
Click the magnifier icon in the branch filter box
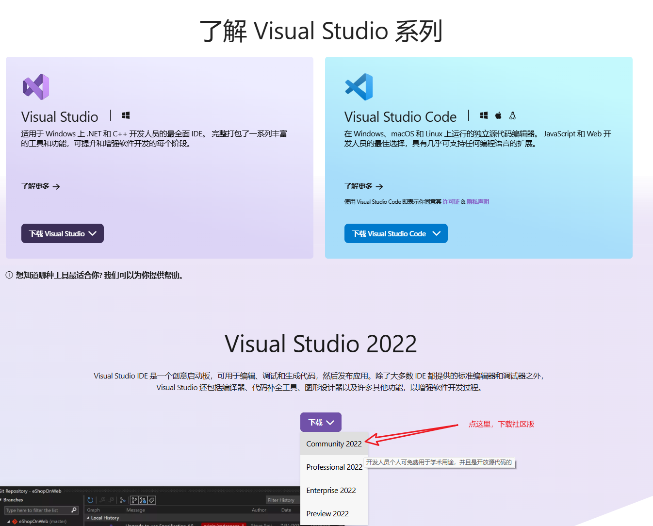click(x=74, y=510)
